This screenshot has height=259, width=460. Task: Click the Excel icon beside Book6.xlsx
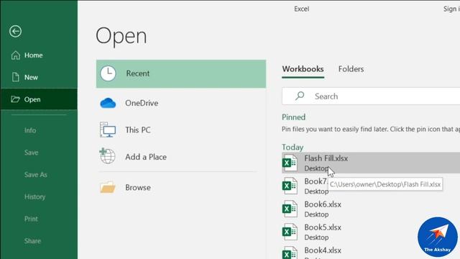[x=290, y=209]
